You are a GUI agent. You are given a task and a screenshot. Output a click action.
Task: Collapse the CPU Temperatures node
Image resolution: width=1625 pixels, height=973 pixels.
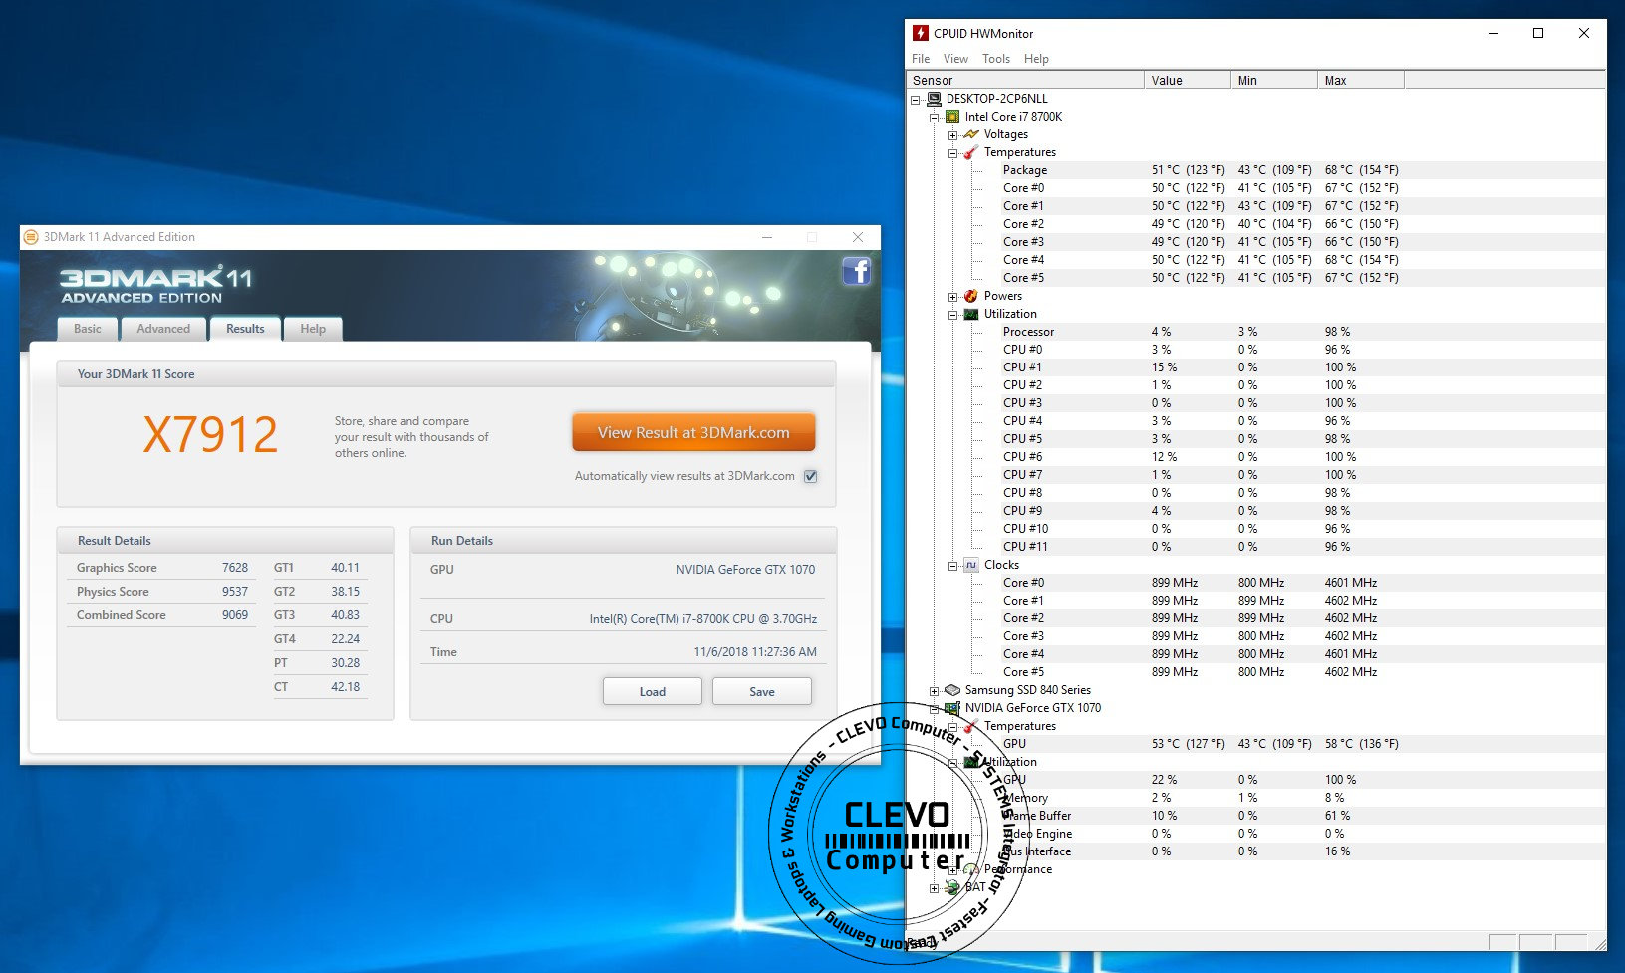click(953, 153)
